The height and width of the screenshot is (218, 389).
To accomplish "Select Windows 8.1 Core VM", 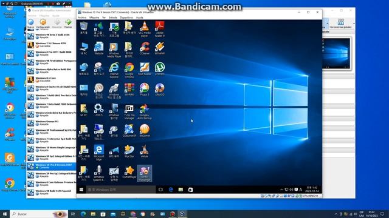I will (x=51, y=79).
